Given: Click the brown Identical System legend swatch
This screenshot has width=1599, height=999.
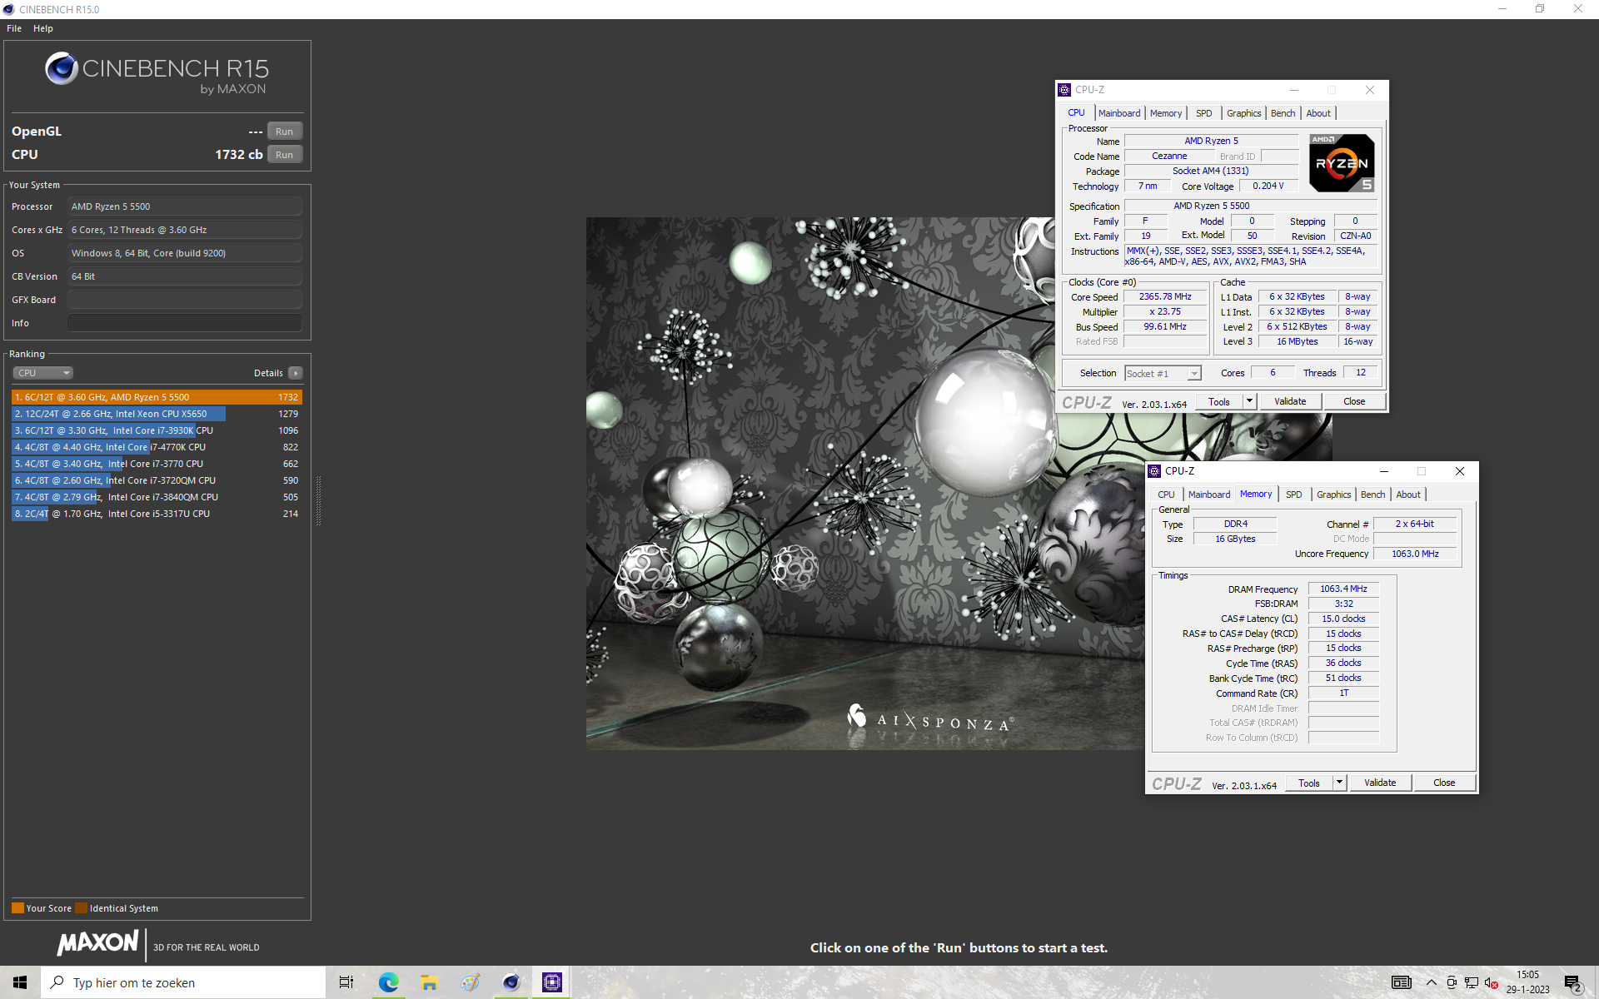Looking at the screenshot, I should click(x=81, y=908).
